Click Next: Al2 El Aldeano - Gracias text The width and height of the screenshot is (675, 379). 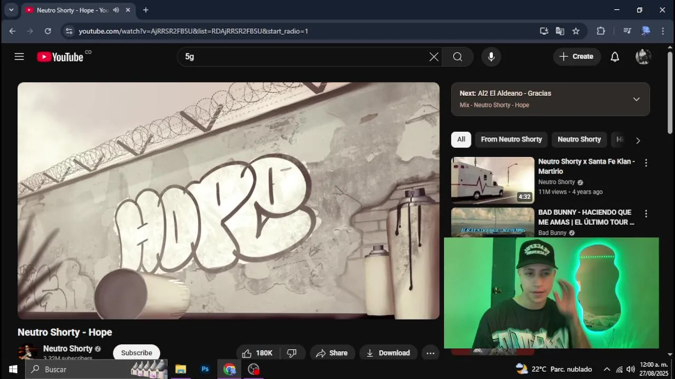pos(505,93)
